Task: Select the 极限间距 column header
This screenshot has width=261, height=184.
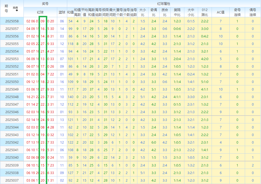Action: click(x=106, y=12)
